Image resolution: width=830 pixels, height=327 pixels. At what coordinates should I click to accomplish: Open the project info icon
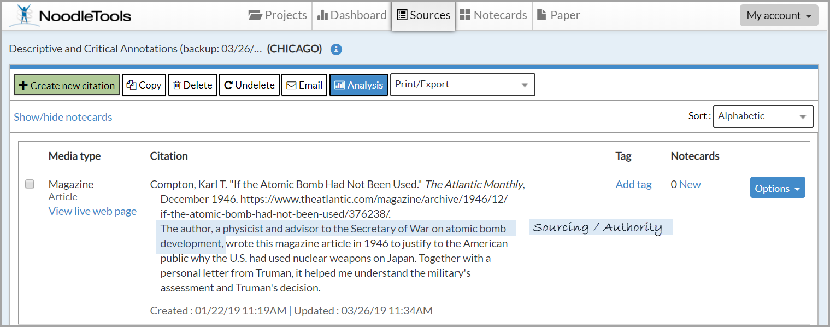[336, 49]
